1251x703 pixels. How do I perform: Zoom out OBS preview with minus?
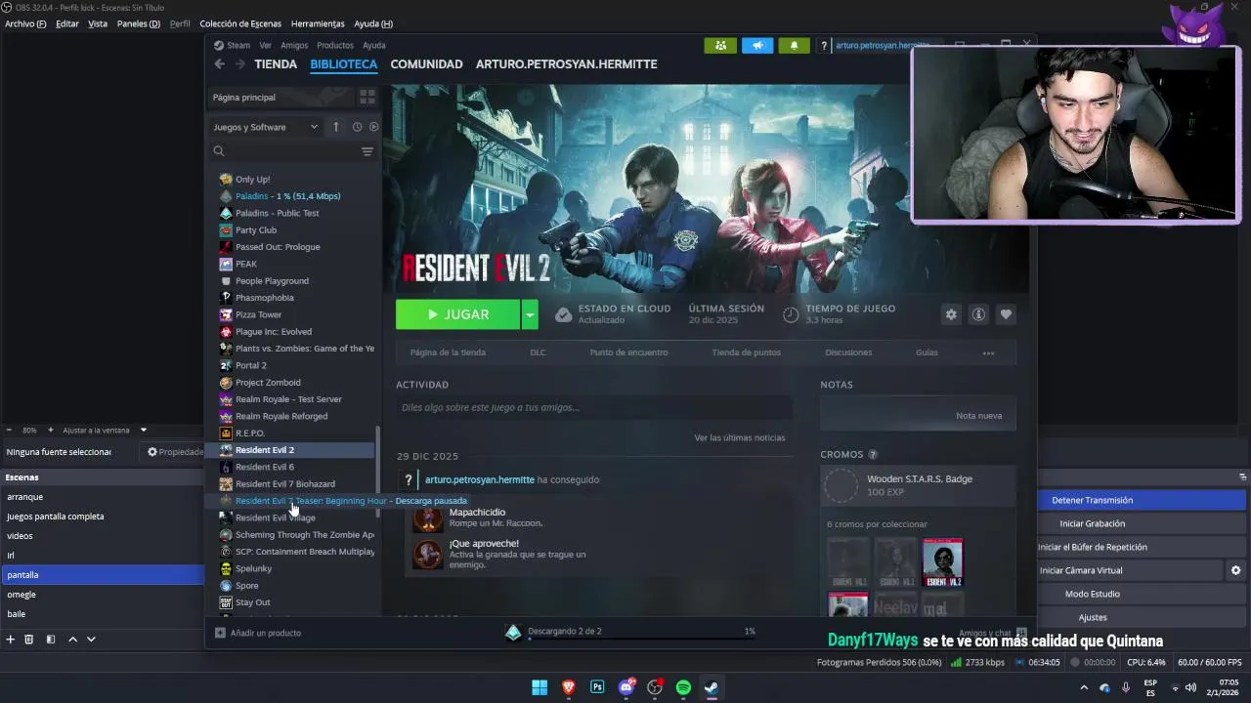(x=9, y=430)
